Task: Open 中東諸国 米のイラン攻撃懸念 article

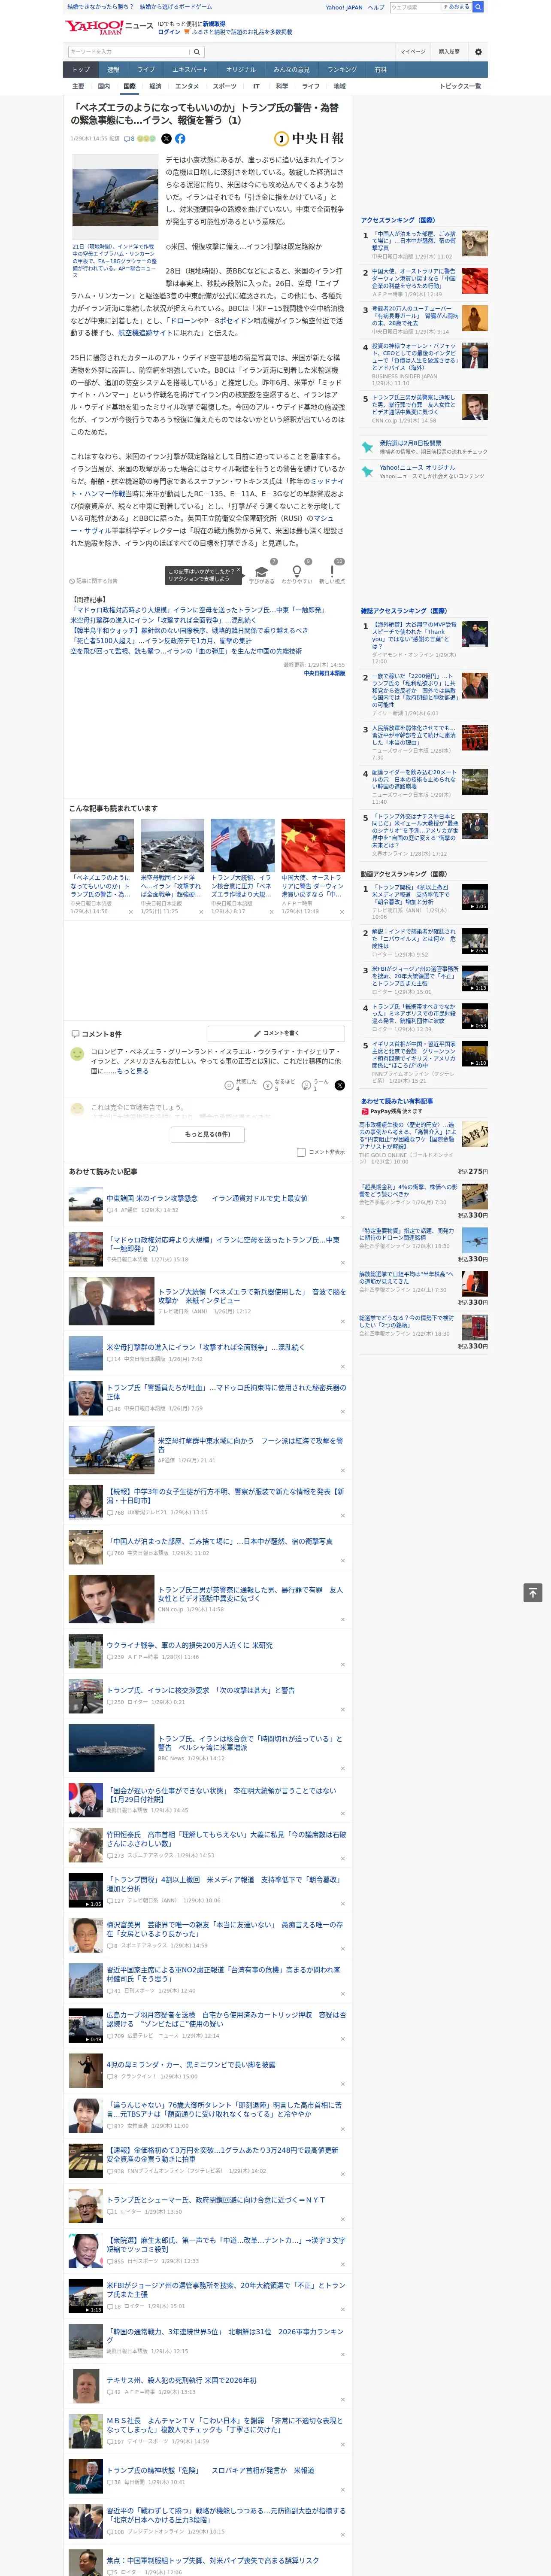Action: pos(207,1198)
